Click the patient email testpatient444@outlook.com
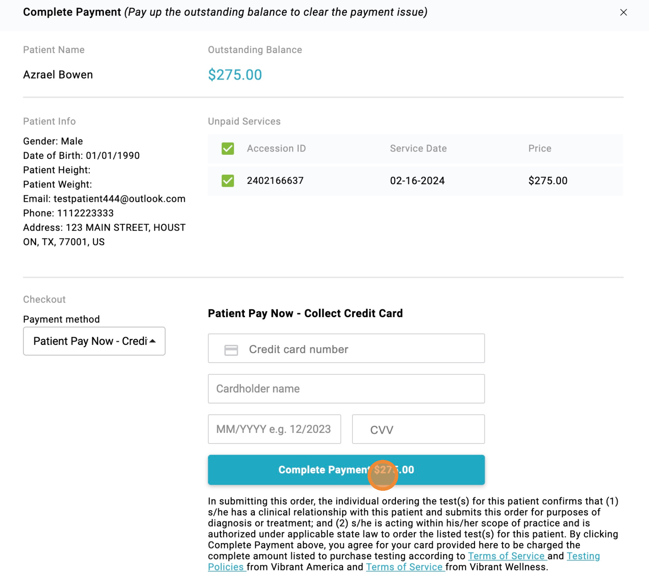 119,199
